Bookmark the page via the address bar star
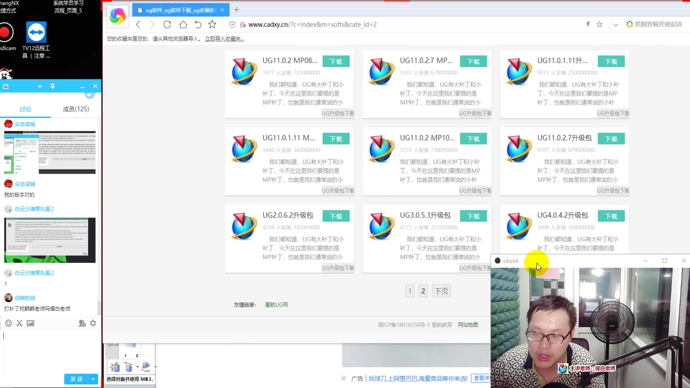Screen dimensions: 690x388 [x=600, y=24]
